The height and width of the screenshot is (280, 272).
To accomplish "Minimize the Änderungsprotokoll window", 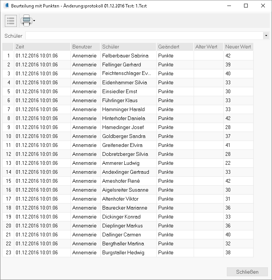I will (229, 6).
